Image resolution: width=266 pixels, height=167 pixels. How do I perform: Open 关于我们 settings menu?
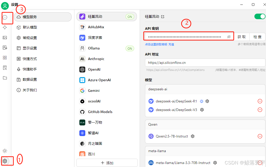[43, 90]
